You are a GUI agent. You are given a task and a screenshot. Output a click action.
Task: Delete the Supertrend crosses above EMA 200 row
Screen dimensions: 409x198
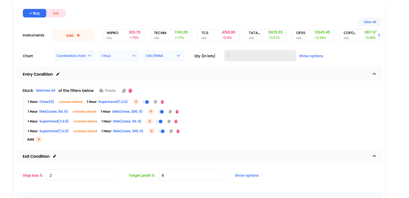pos(178,131)
